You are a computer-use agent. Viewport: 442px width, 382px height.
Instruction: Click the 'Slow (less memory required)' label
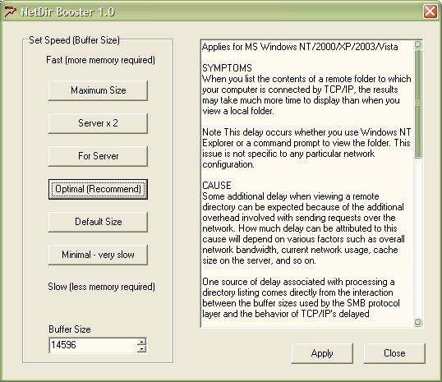pos(102,287)
